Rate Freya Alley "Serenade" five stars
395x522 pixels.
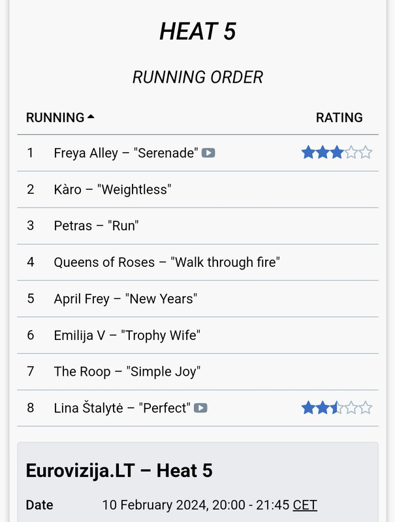pos(366,153)
